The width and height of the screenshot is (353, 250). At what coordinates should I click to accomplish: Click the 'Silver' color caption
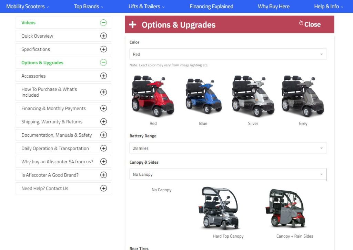coord(253,123)
